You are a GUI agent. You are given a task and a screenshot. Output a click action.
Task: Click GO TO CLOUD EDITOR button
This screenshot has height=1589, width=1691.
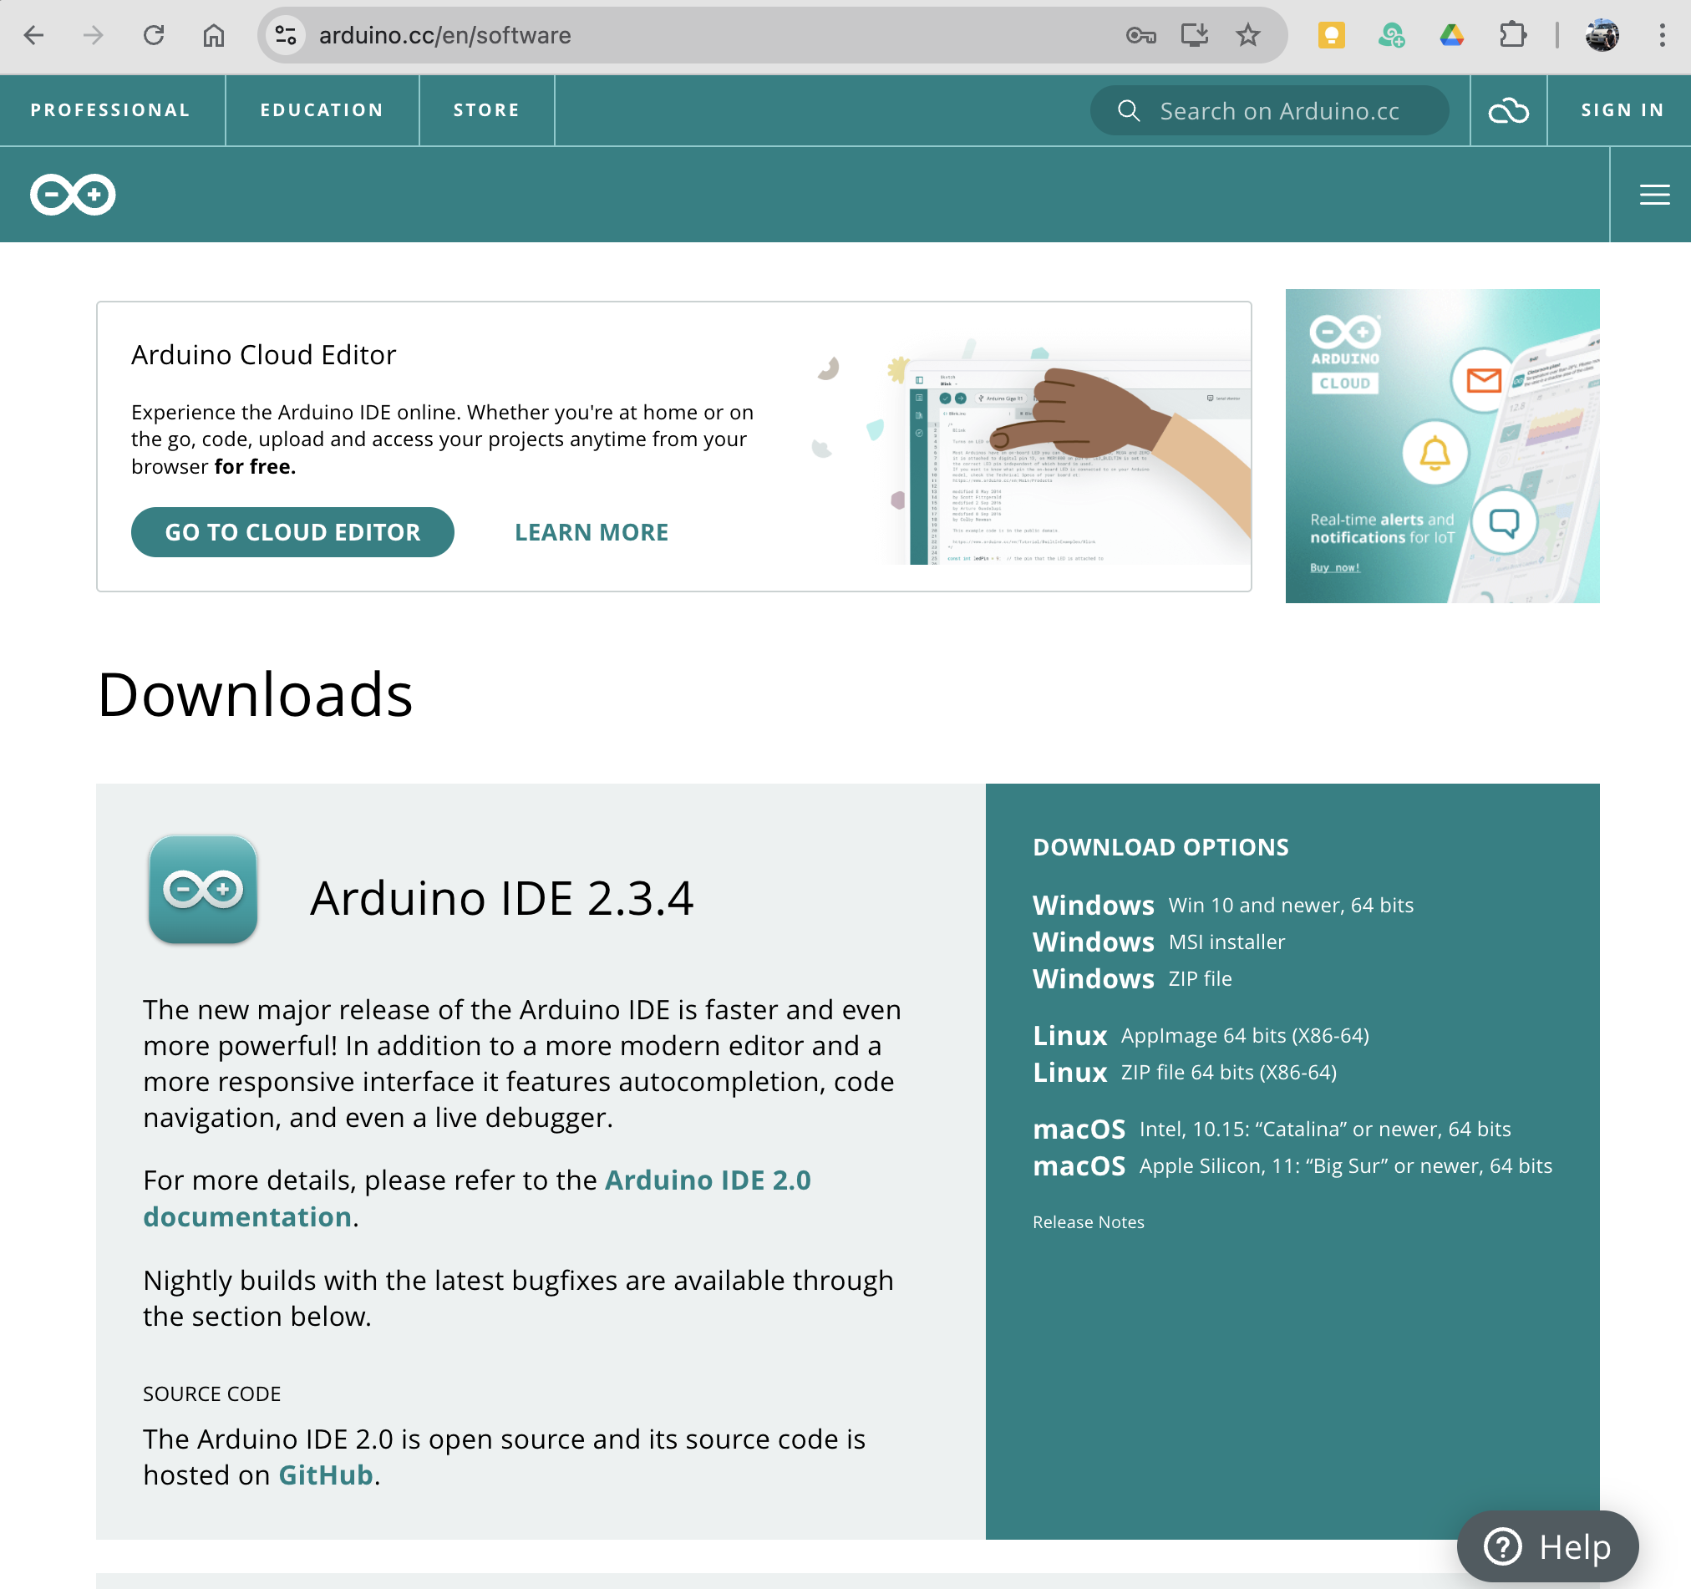292,532
